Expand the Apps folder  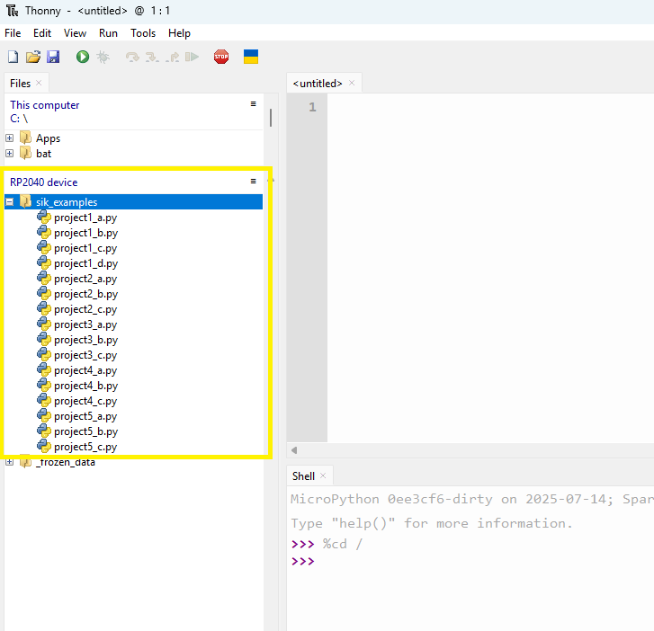coord(10,138)
